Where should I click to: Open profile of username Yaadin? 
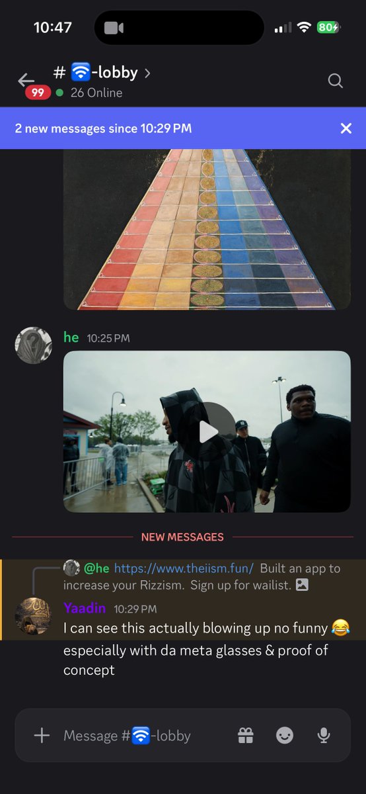click(x=85, y=607)
